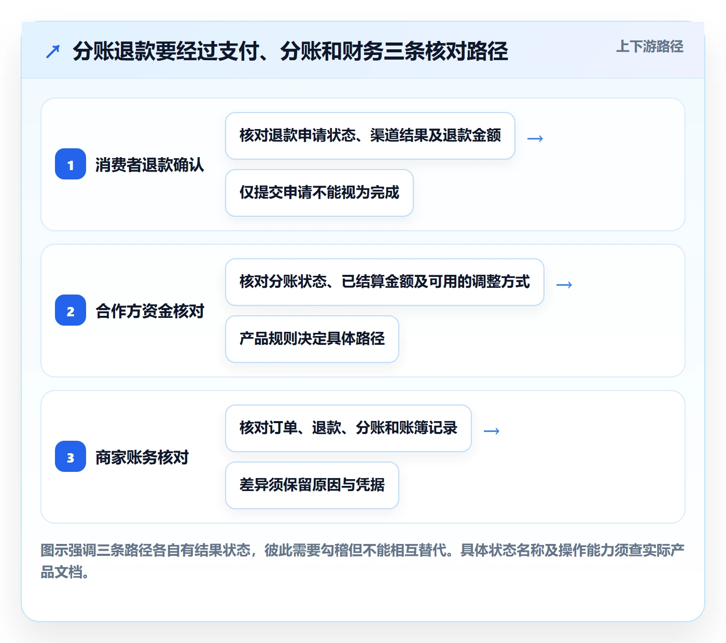Image resolution: width=726 pixels, height=643 pixels.
Task: Select the heading 消费者退款确认
Action: click(150, 165)
